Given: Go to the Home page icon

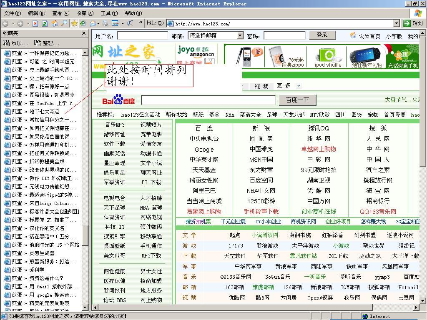Looking at the screenshot, I should [55, 23].
